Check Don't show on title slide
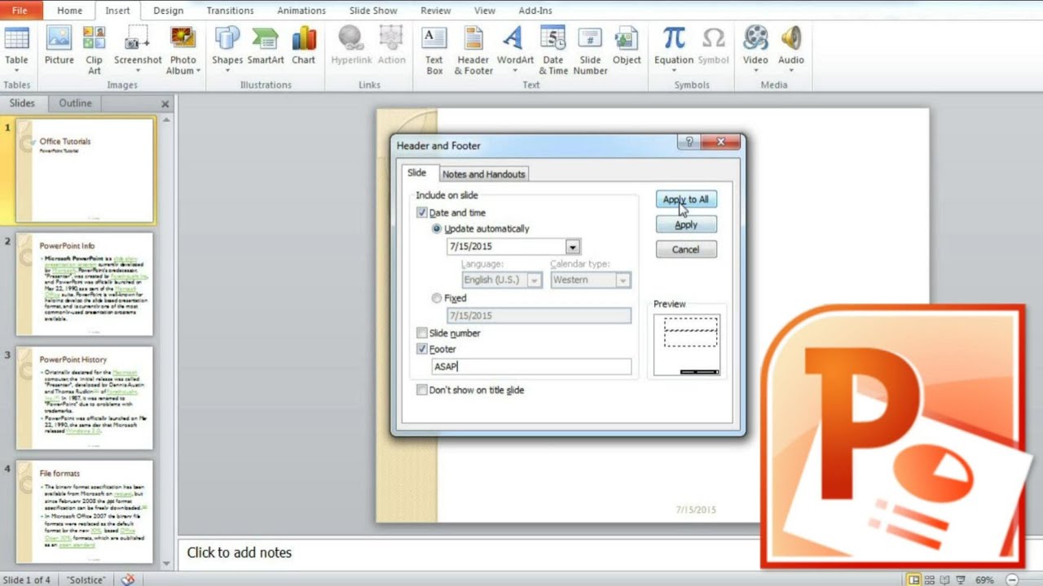 [421, 390]
